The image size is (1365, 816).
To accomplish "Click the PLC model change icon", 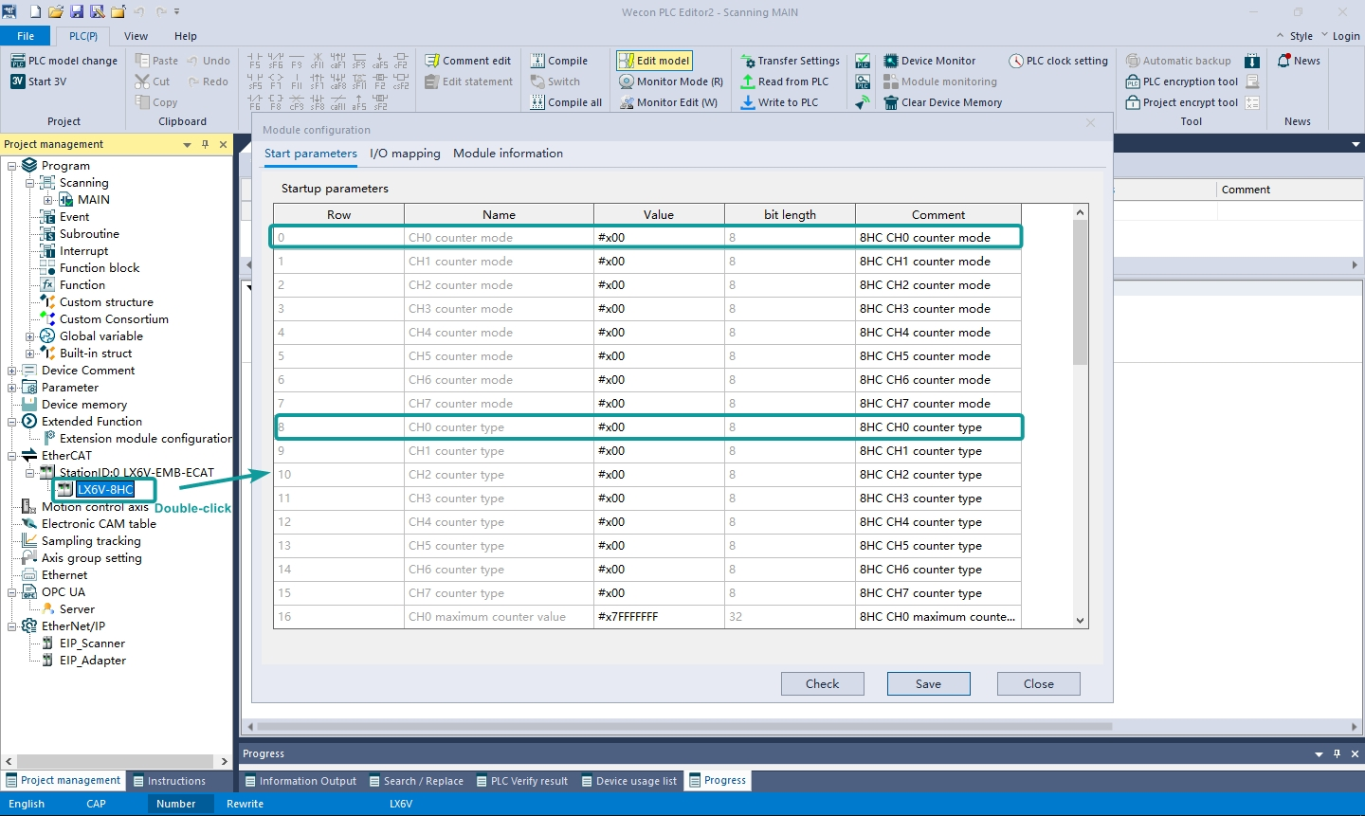I will coord(17,61).
